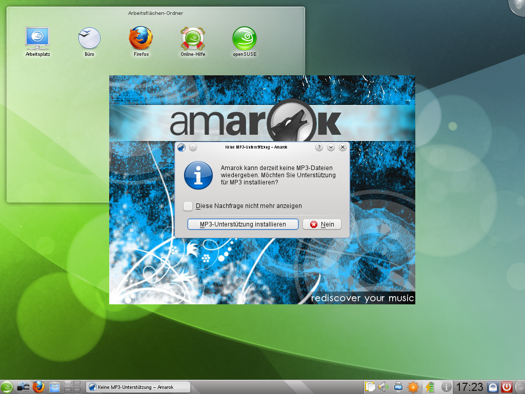Open the file manager icon in the taskbar
The image size is (525, 394).
pos(55,386)
